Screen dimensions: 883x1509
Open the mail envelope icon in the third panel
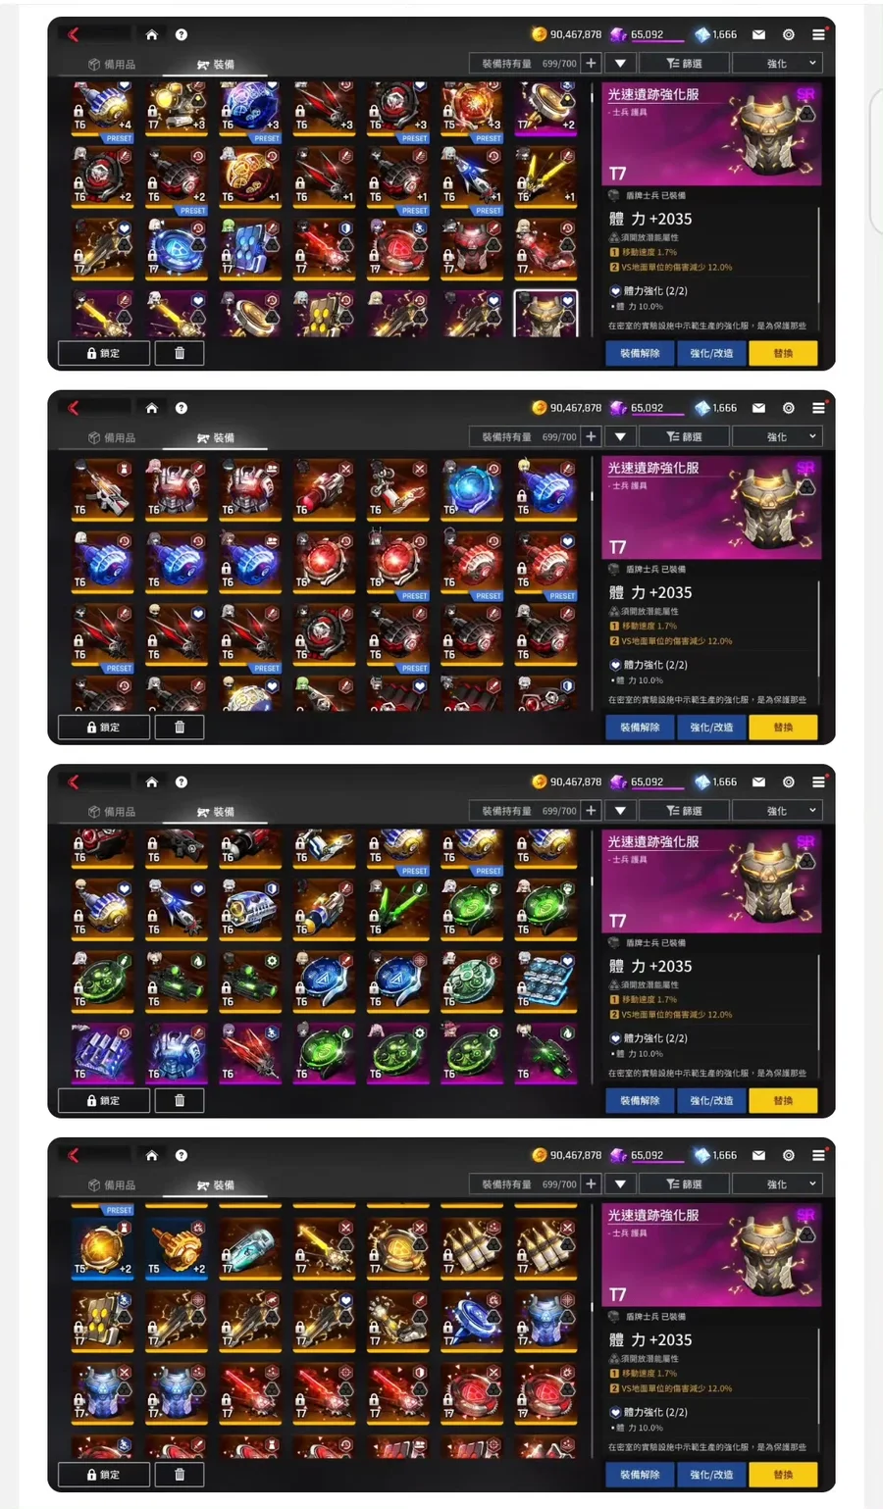pyautogui.click(x=758, y=781)
